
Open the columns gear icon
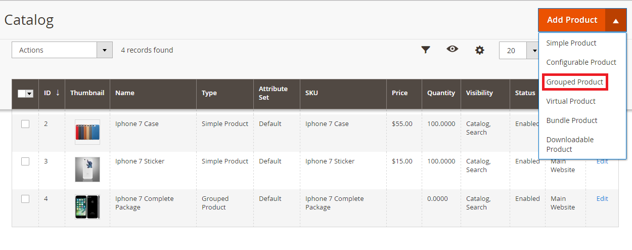[x=479, y=50]
